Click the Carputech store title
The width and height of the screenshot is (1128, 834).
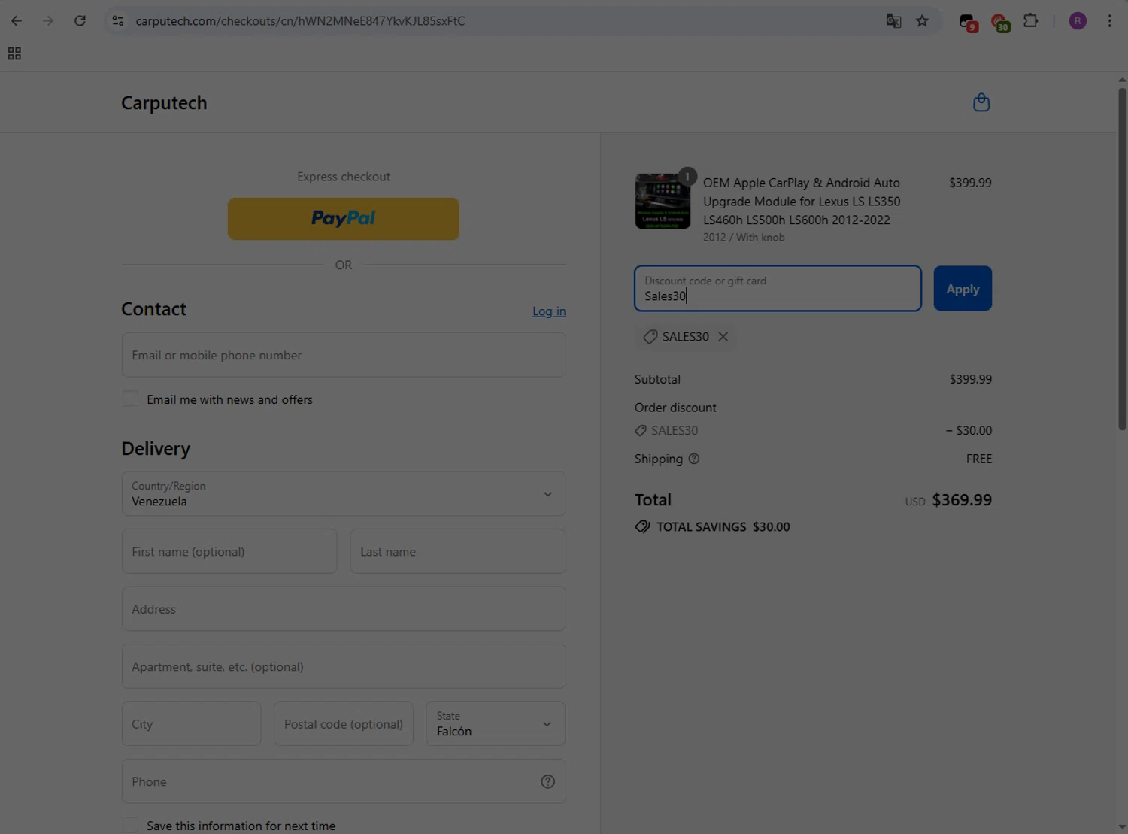[x=164, y=103]
